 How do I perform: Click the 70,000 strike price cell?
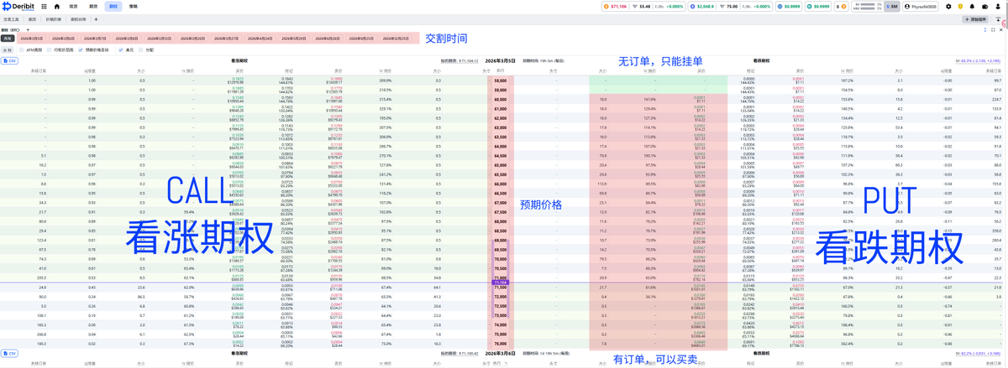click(x=500, y=260)
